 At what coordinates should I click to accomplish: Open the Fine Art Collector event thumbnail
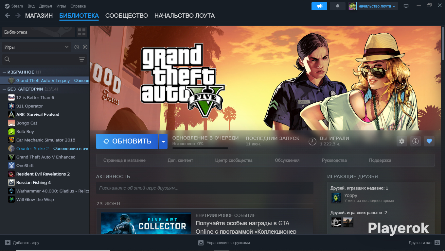click(x=146, y=224)
